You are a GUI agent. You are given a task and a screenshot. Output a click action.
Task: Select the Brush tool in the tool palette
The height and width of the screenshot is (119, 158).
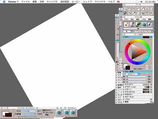[x=125, y=13]
